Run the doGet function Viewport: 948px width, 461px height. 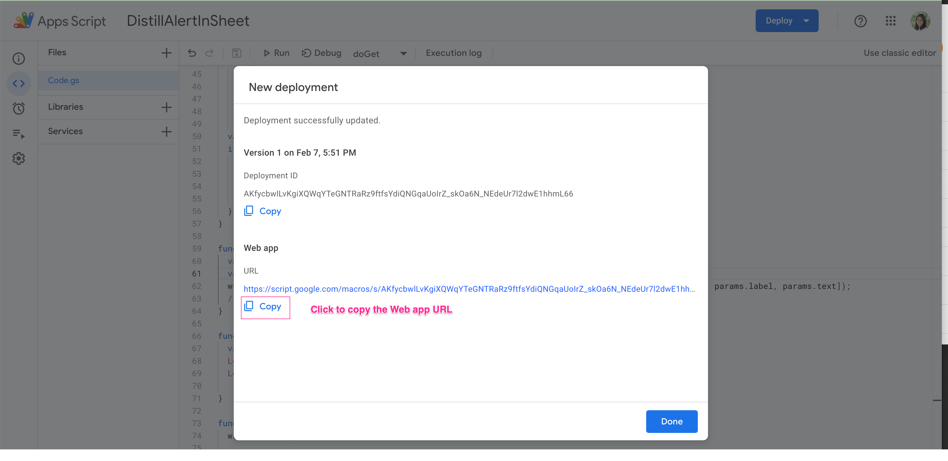tap(276, 53)
